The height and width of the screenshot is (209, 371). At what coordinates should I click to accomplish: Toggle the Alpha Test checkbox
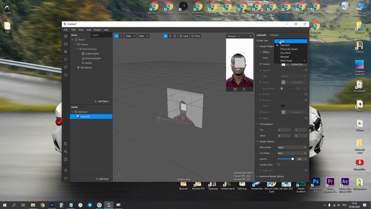[306, 170]
